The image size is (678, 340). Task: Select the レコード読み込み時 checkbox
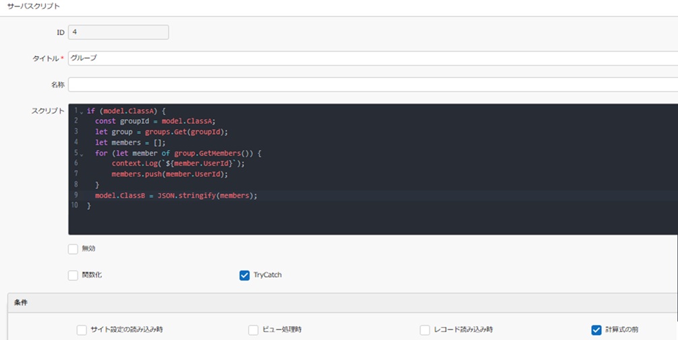pyautogui.click(x=425, y=330)
